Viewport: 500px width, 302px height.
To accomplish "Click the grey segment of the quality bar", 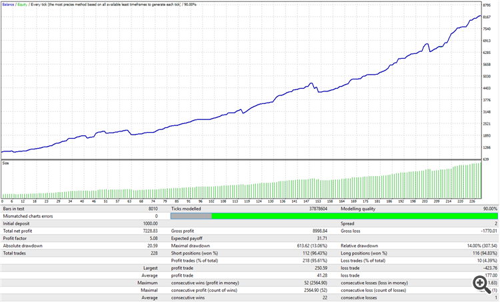I will [x=191, y=216].
